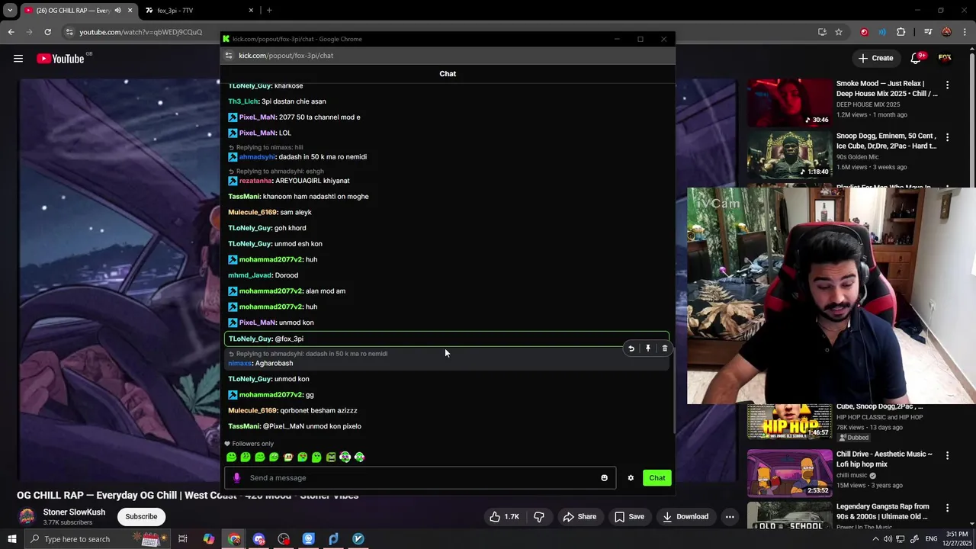This screenshot has height=549, width=976.
Task: Switch to Chrome on the taskbar
Action: 234,539
